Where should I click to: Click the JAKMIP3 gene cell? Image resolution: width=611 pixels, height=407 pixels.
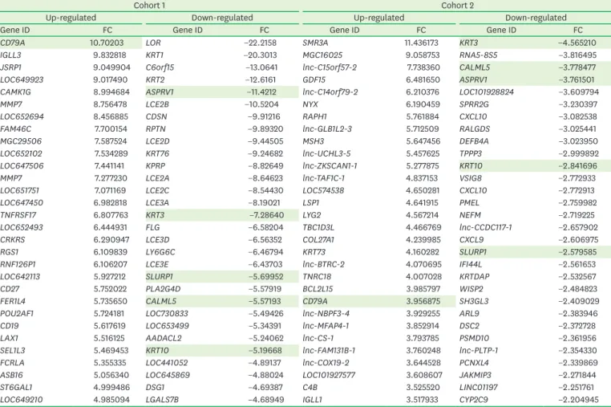[x=475, y=375]
